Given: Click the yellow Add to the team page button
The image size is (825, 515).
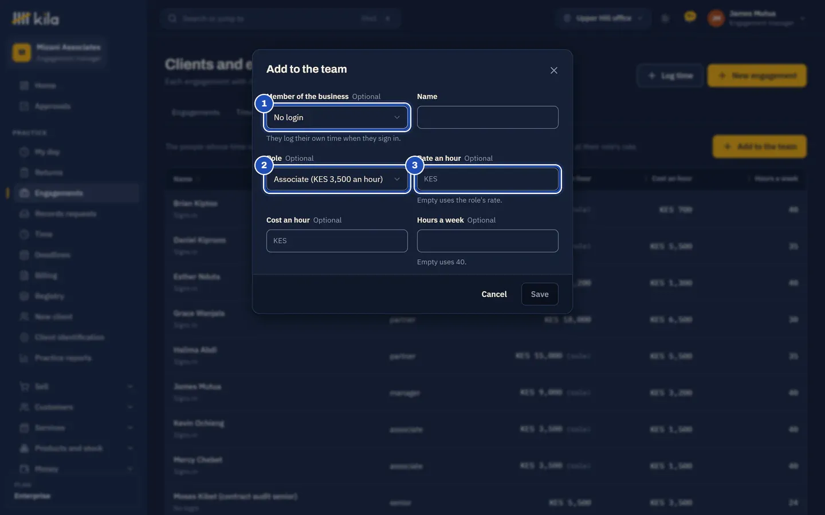Looking at the screenshot, I should pyautogui.click(x=760, y=146).
